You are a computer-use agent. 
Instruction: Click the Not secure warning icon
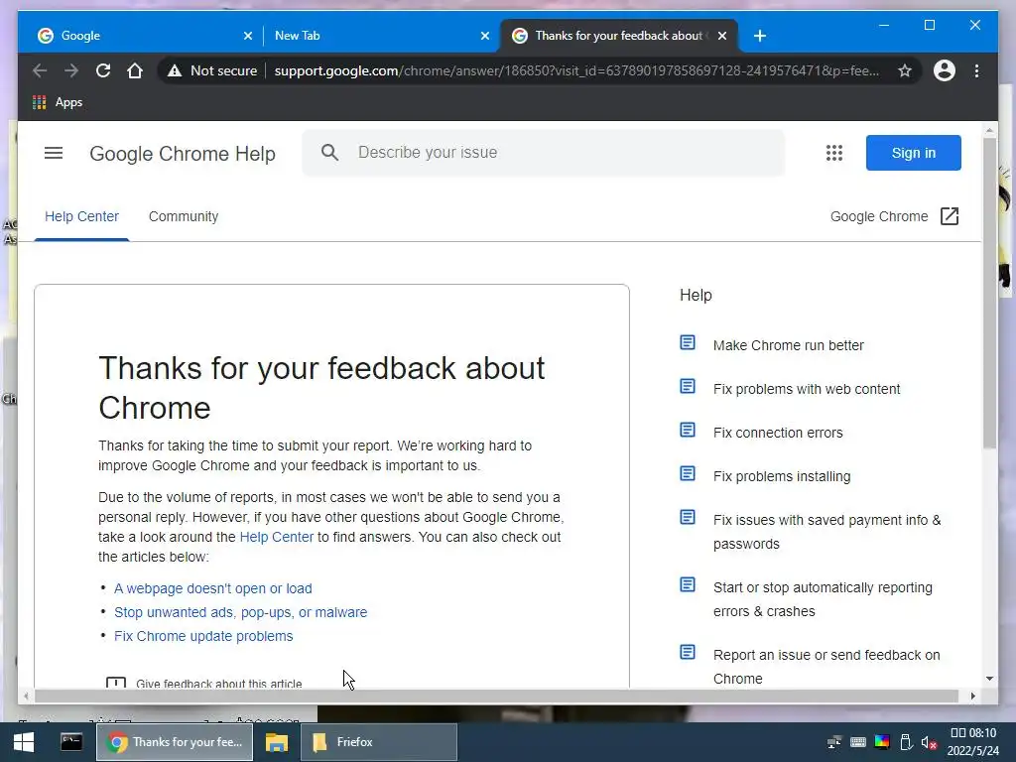tap(175, 70)
